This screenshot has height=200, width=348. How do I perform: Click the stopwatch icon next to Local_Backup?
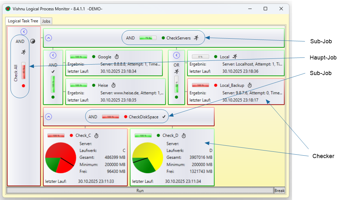250,85
